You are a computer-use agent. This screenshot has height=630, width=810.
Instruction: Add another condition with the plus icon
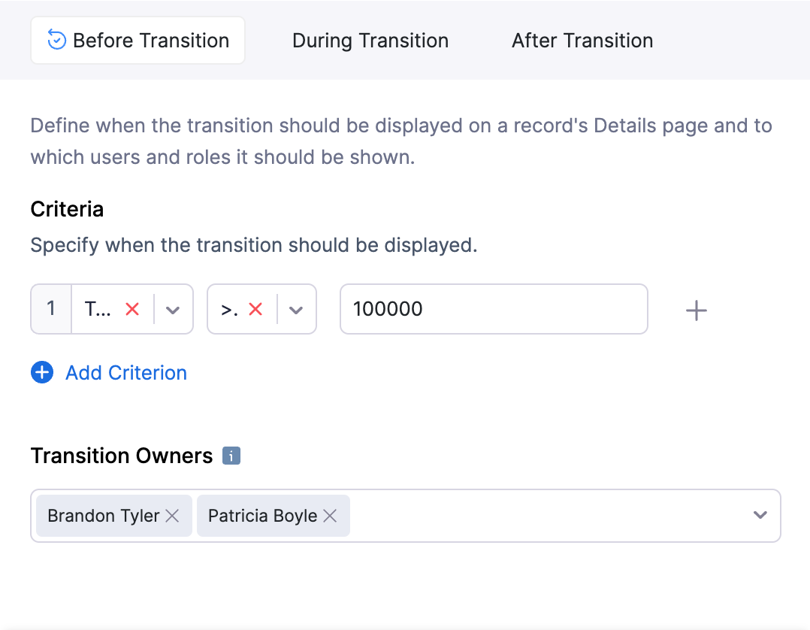(x=696, y=309)
